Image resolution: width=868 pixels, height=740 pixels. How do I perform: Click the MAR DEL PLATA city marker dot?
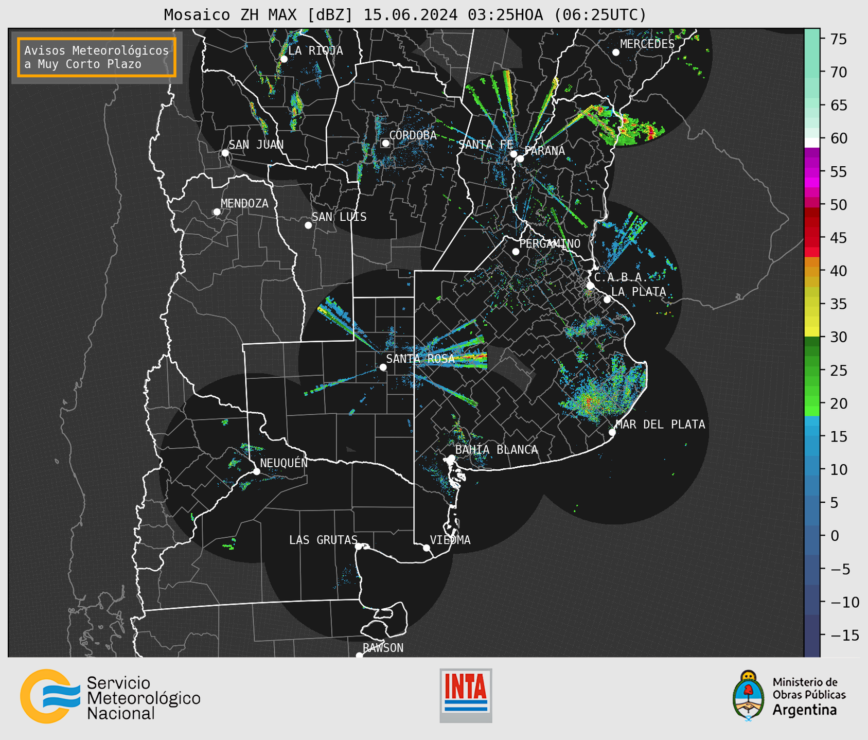tap(612, 432)
